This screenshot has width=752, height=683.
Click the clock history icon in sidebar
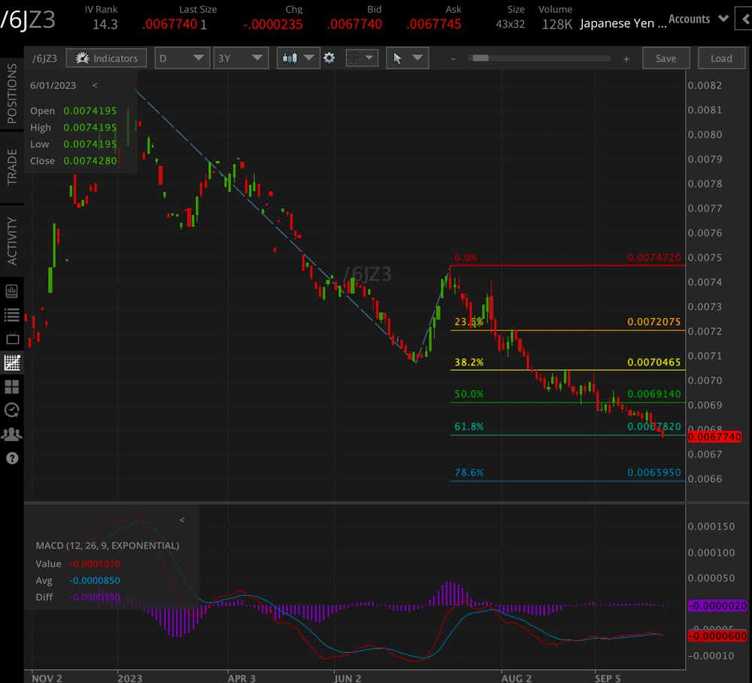(x=11, y=410)
